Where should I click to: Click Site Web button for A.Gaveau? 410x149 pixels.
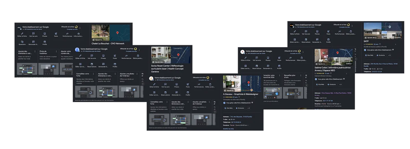pyautogui.click(x=229, y=108)
